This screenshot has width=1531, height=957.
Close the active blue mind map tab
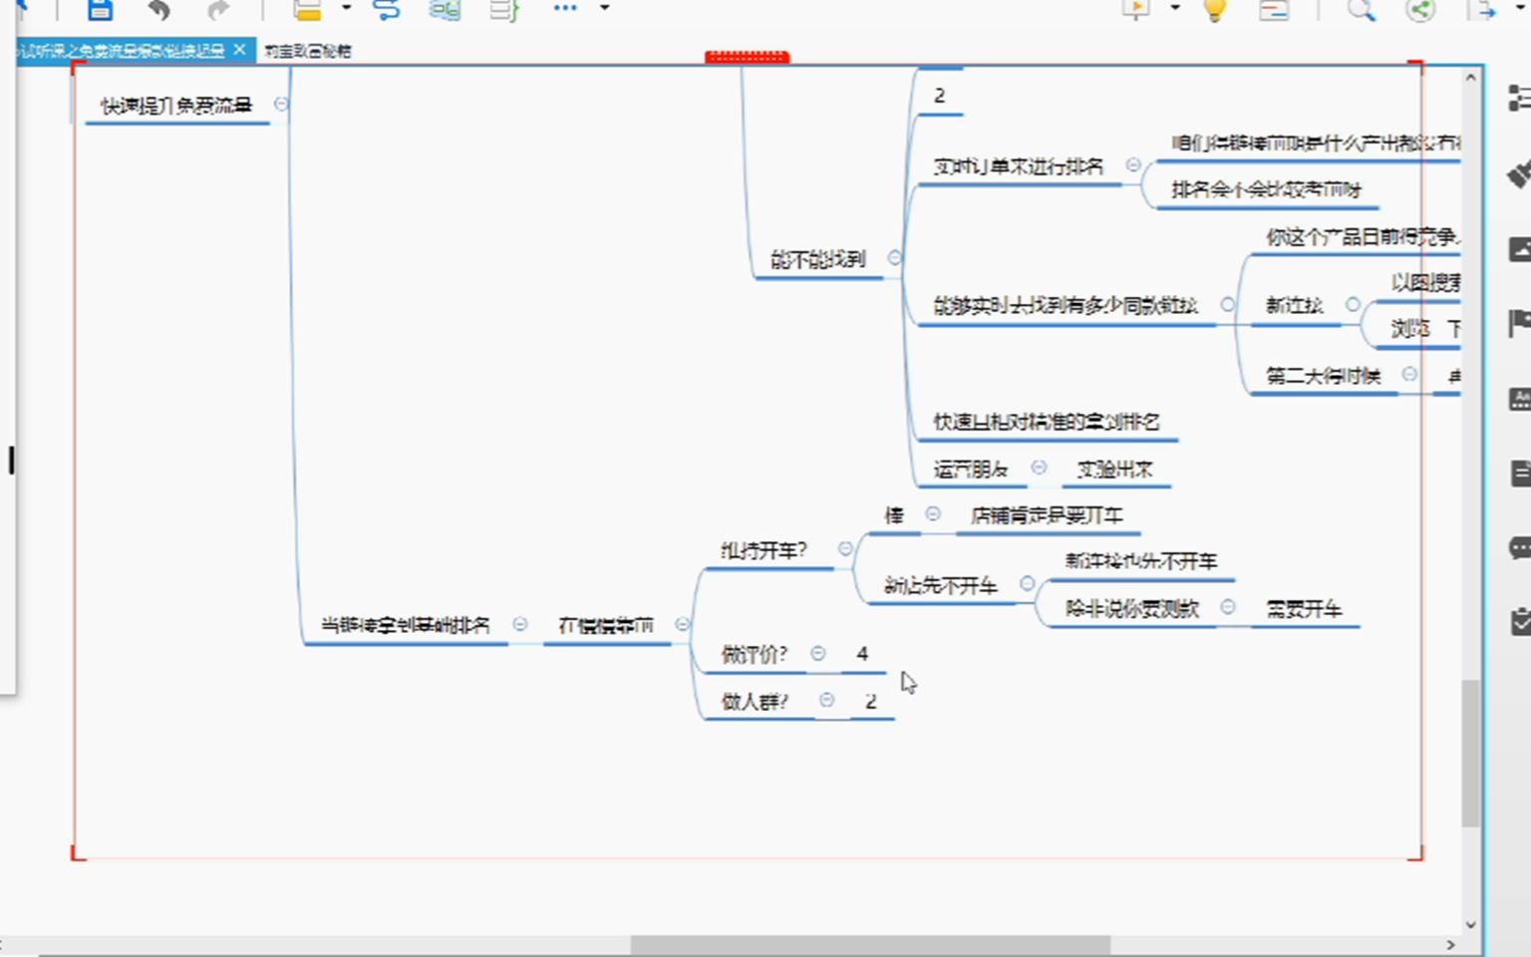(x=239, y=49)
